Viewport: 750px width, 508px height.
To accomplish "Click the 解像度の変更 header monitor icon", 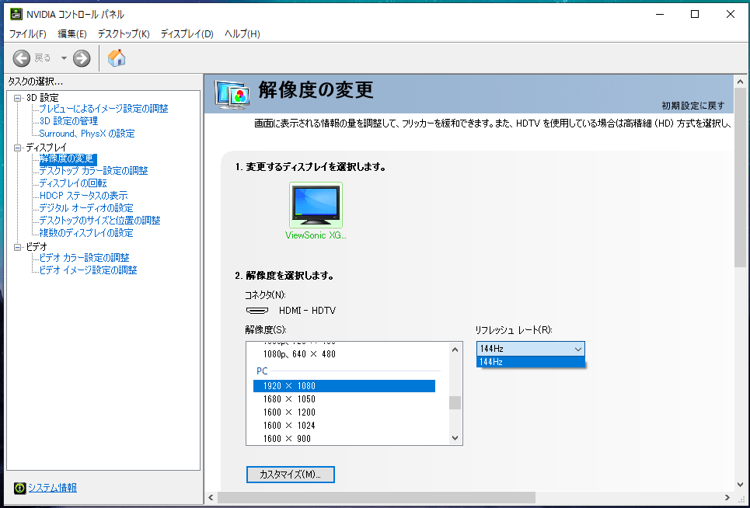I will 232,95.
